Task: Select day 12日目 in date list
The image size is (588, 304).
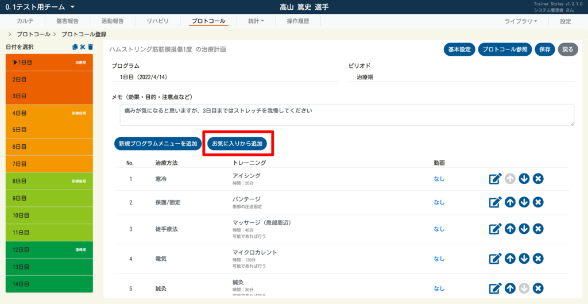Action: 49,249
